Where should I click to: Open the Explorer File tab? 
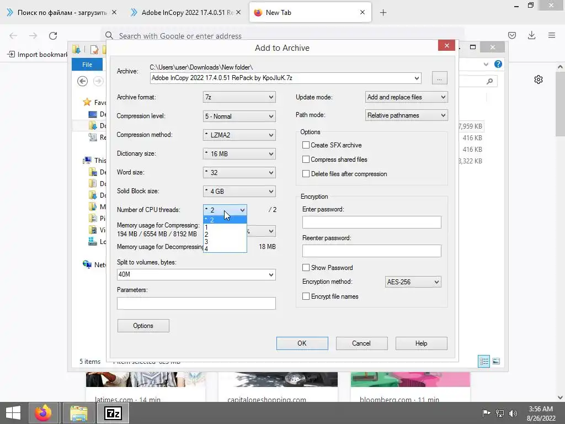(87, 65)
